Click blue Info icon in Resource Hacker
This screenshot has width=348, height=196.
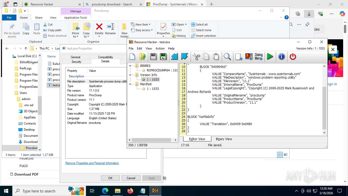(x=281, y=57)
